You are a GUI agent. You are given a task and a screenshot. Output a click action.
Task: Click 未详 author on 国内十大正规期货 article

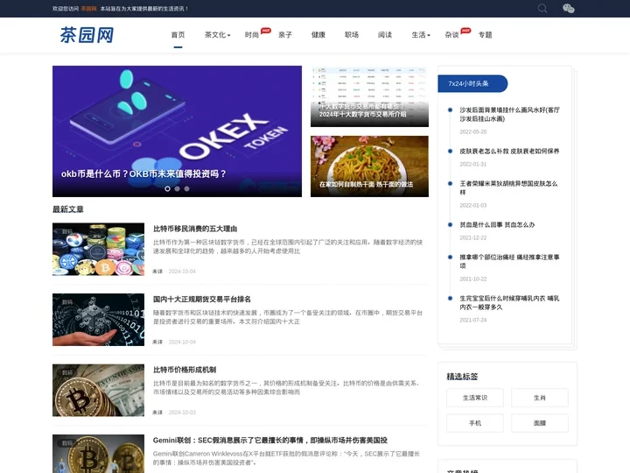click(x=157, y=342)
